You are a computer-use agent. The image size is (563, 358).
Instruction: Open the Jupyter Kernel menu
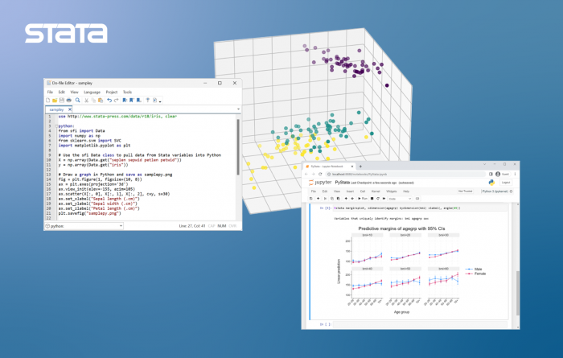point(376,191)
